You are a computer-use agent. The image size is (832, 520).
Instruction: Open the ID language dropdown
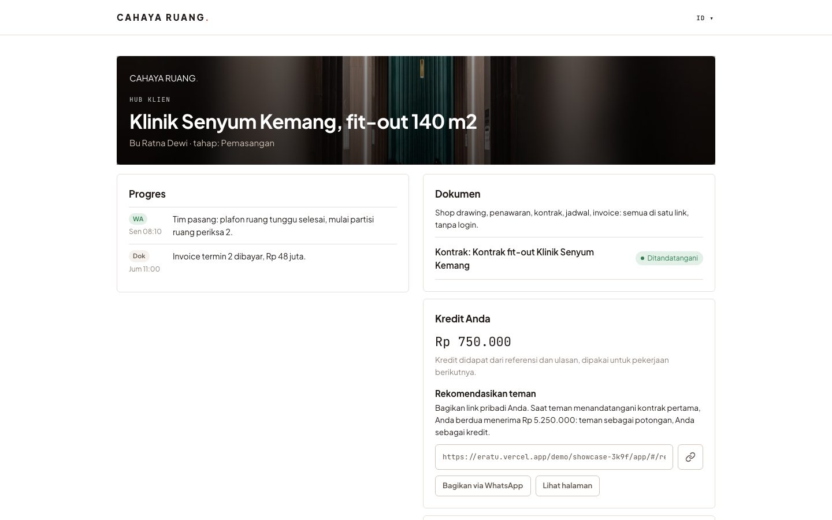[x=705, y=18]
